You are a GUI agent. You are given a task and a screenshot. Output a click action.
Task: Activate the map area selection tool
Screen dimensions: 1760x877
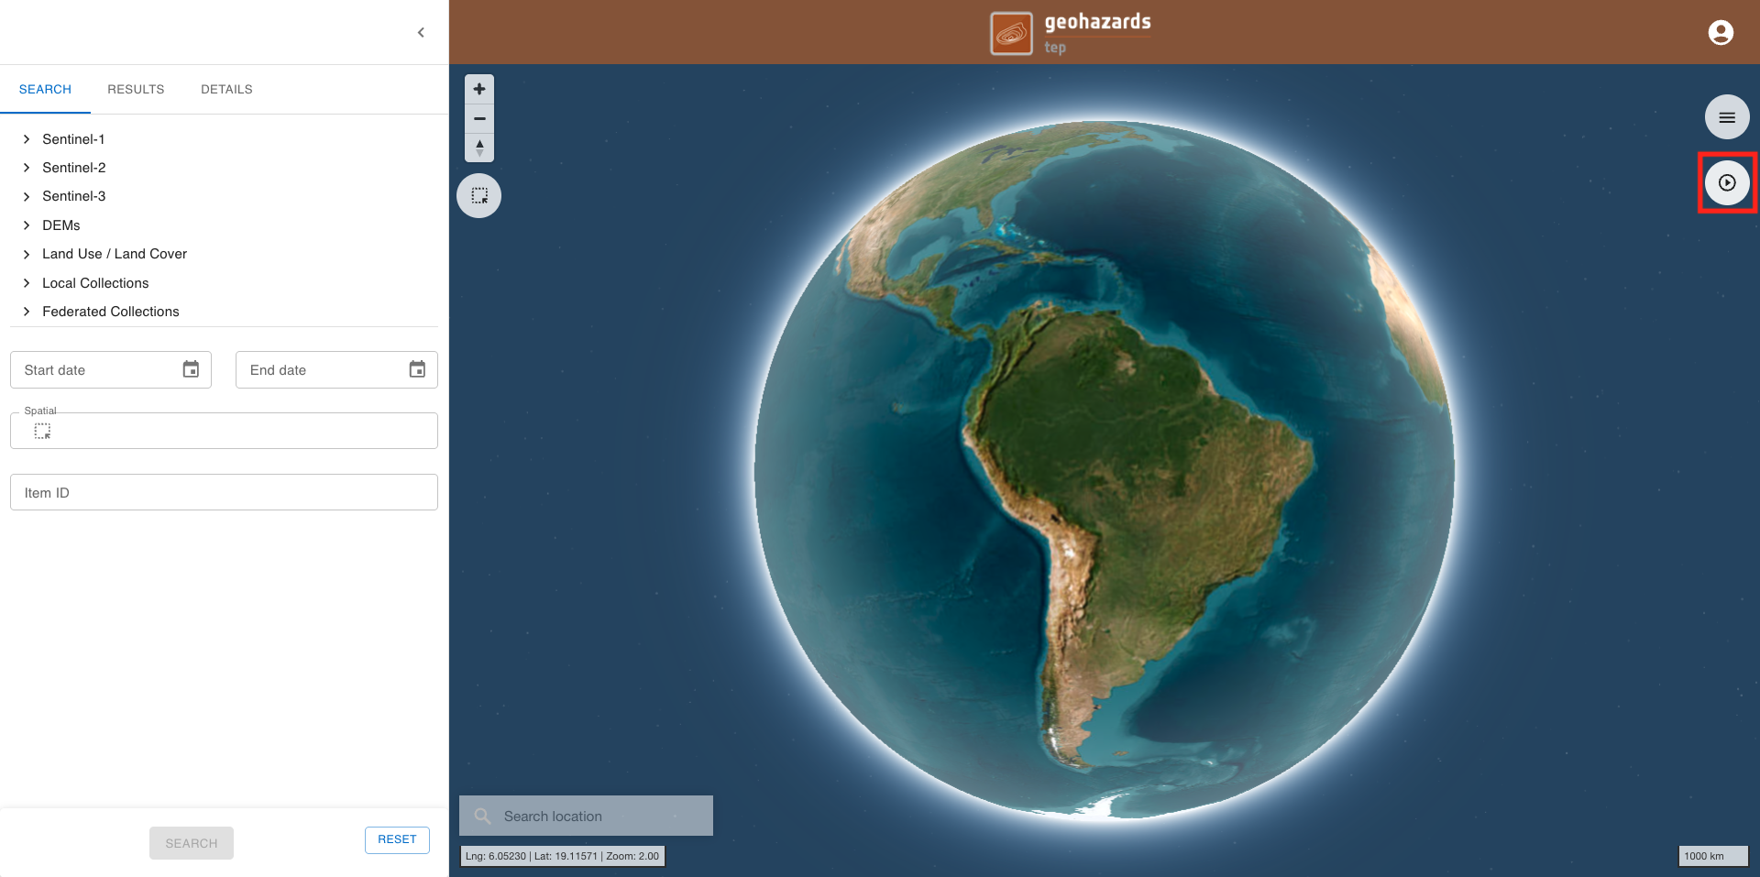point(479,195)
